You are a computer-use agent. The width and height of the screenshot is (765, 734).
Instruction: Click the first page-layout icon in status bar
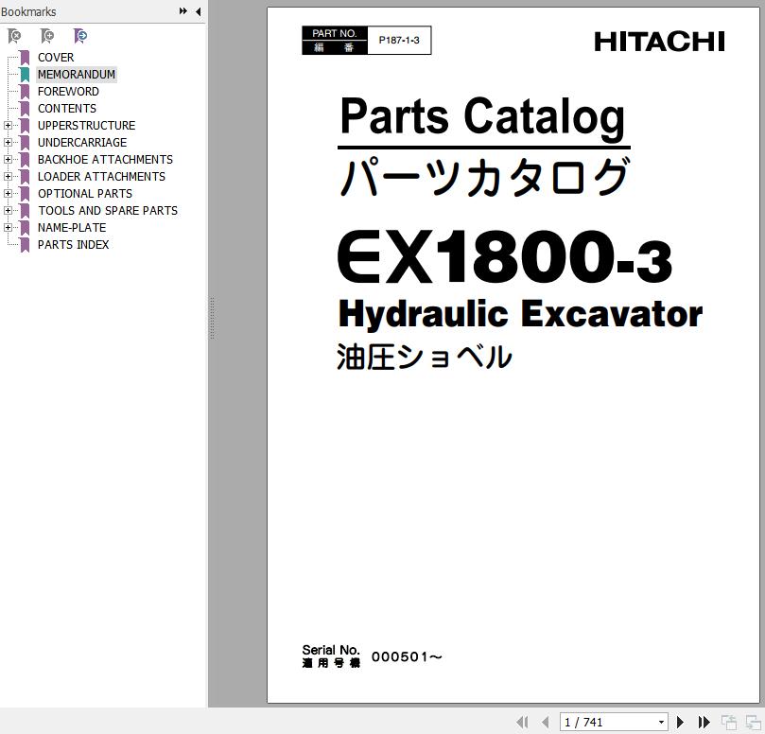click(x=729, y=722)
